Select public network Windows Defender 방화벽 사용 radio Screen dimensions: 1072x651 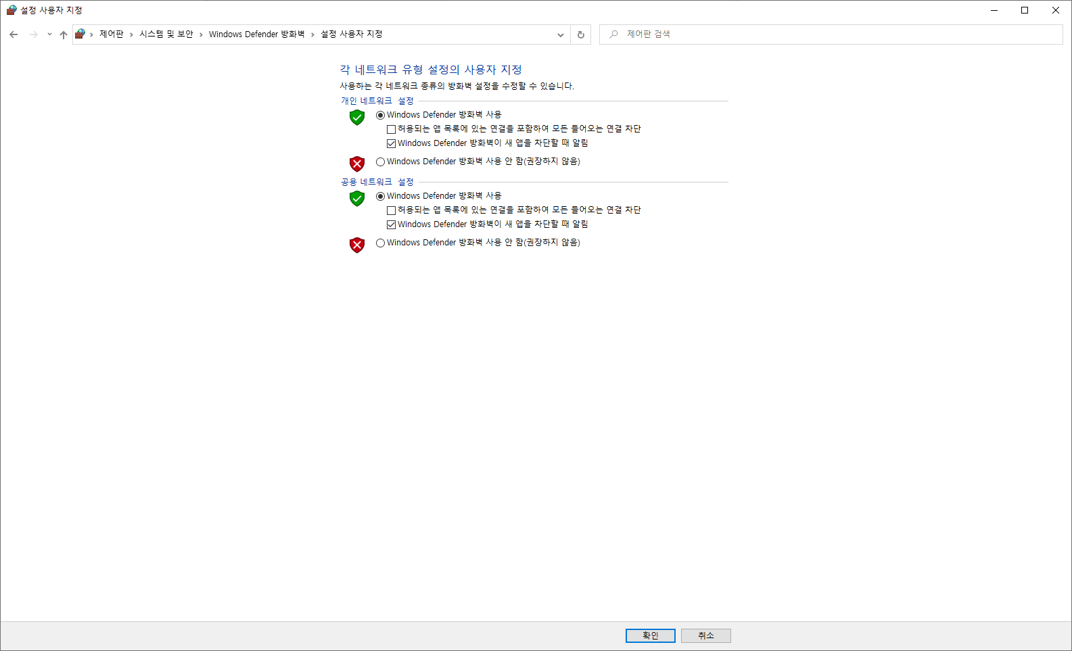[x=380, y=196]
